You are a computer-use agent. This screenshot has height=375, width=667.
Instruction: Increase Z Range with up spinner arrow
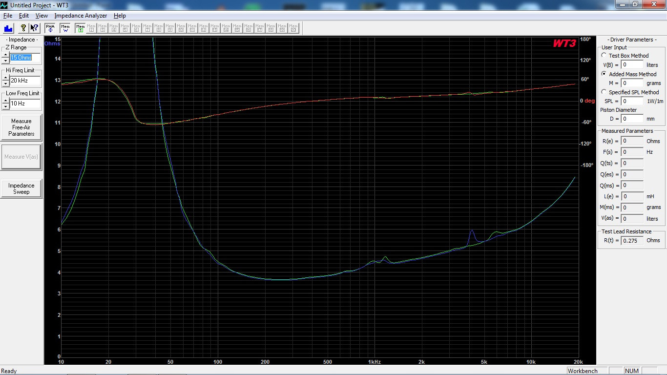(x=5, y=55)
